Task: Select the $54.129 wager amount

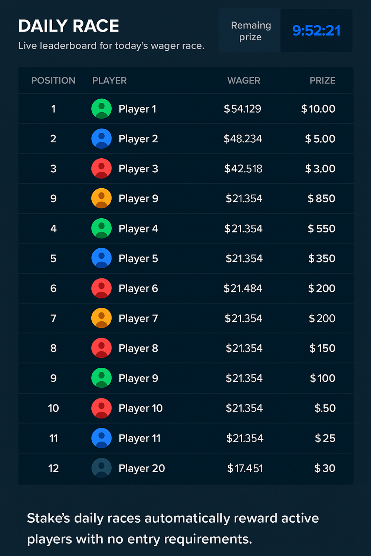Action: 244,109
